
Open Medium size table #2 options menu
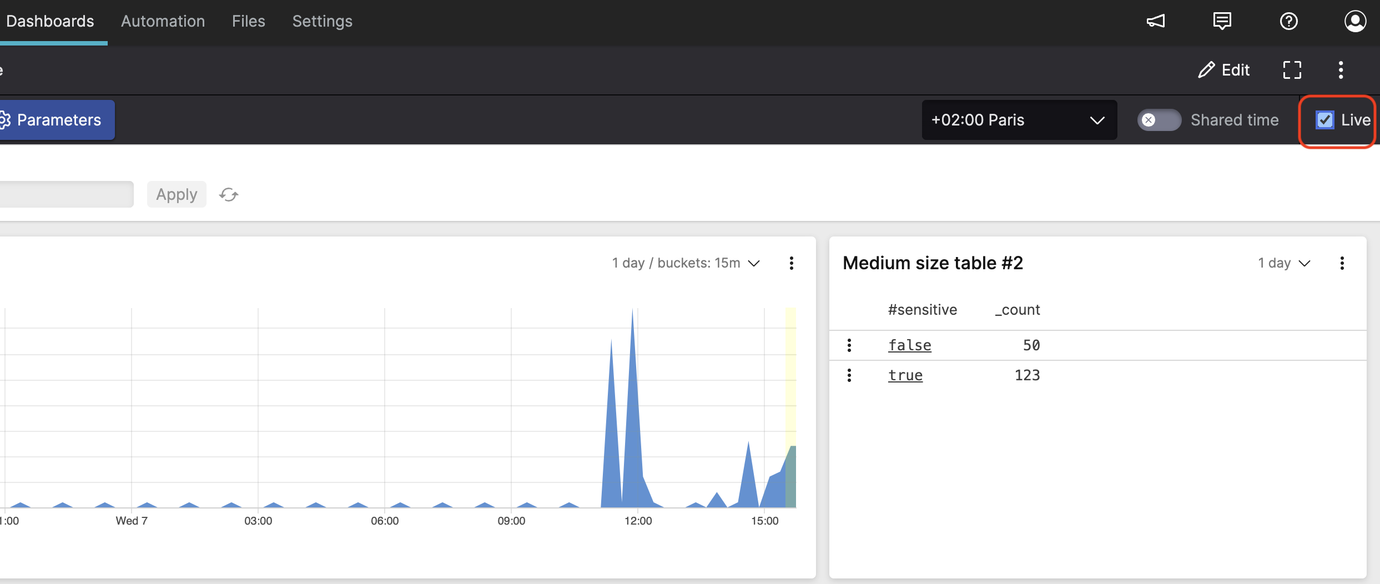(1342, 263)
